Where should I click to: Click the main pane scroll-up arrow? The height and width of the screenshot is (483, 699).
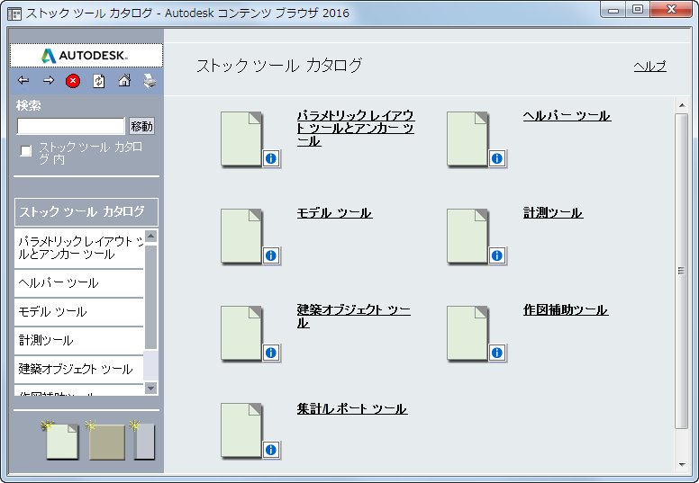click(x=682, y=105)
